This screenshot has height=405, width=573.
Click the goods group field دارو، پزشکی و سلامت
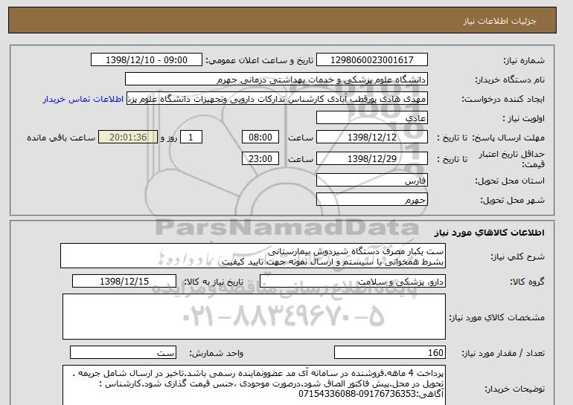352,282
